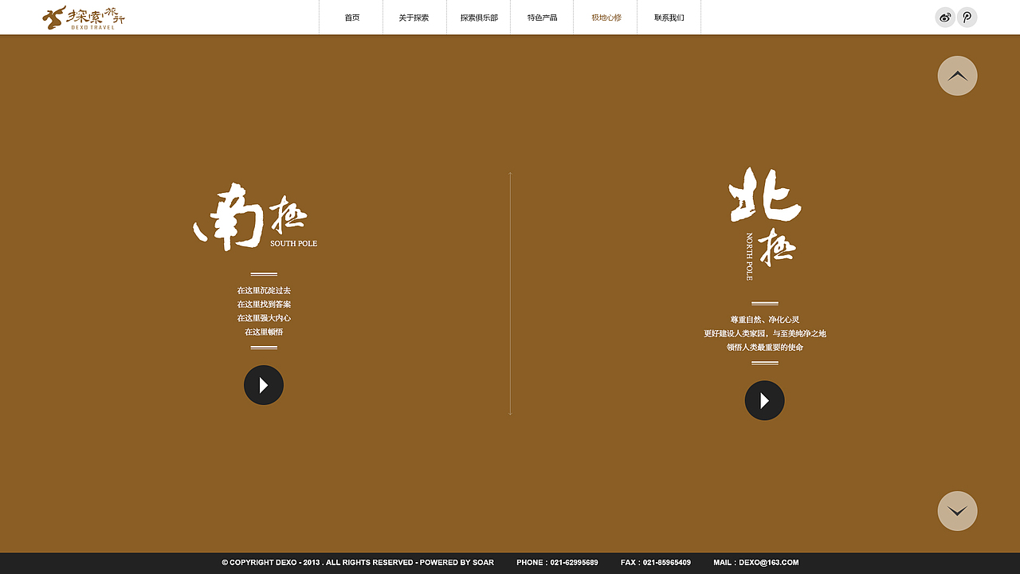Go to 首页 menu item
Image resolution: width=1020 pixels, height=574 pixels.
(x=351, y=18)
